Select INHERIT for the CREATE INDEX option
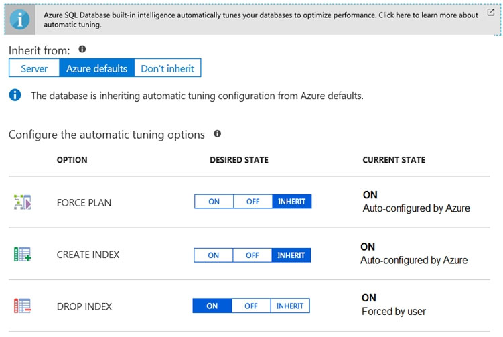This screenshot has width=503, height=337. [291, 255]
